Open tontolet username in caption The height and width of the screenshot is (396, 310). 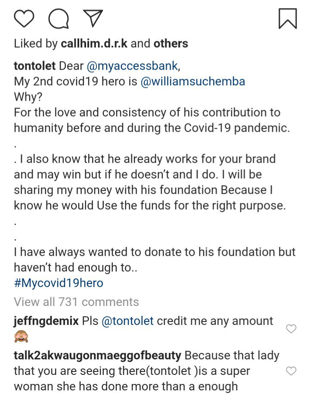click(x=34, y=66)
